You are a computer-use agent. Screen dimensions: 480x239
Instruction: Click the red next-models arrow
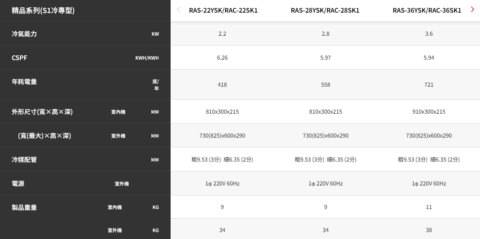coord(472,10)
